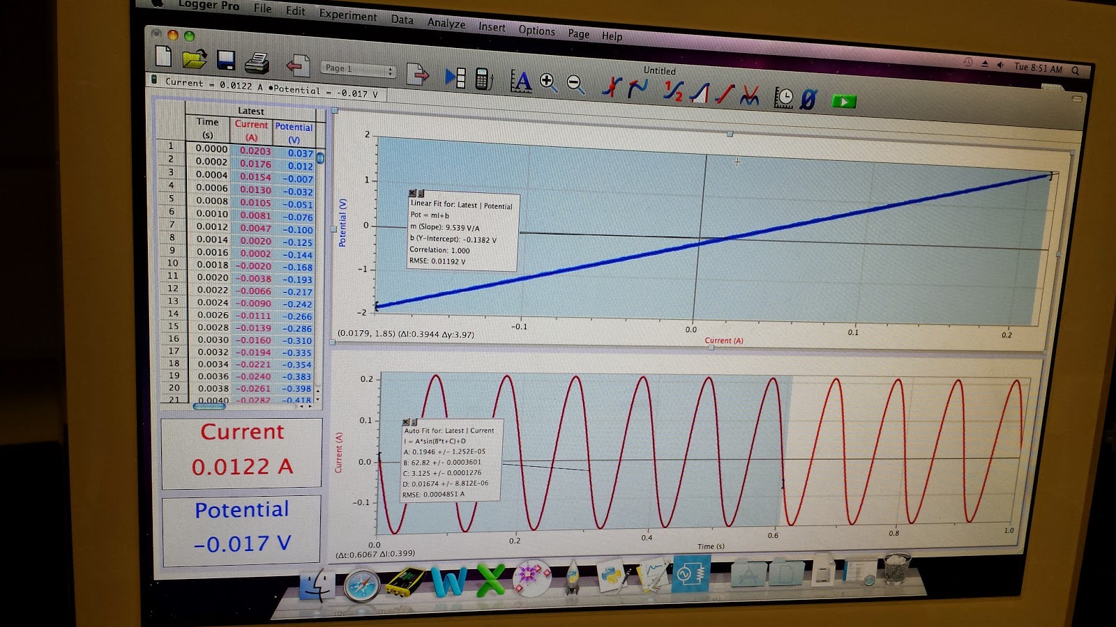The height and width of the screenshot is (627, 1116).
Task: Open the sensor setup calculator icon
Action: (x=483, y=79)
